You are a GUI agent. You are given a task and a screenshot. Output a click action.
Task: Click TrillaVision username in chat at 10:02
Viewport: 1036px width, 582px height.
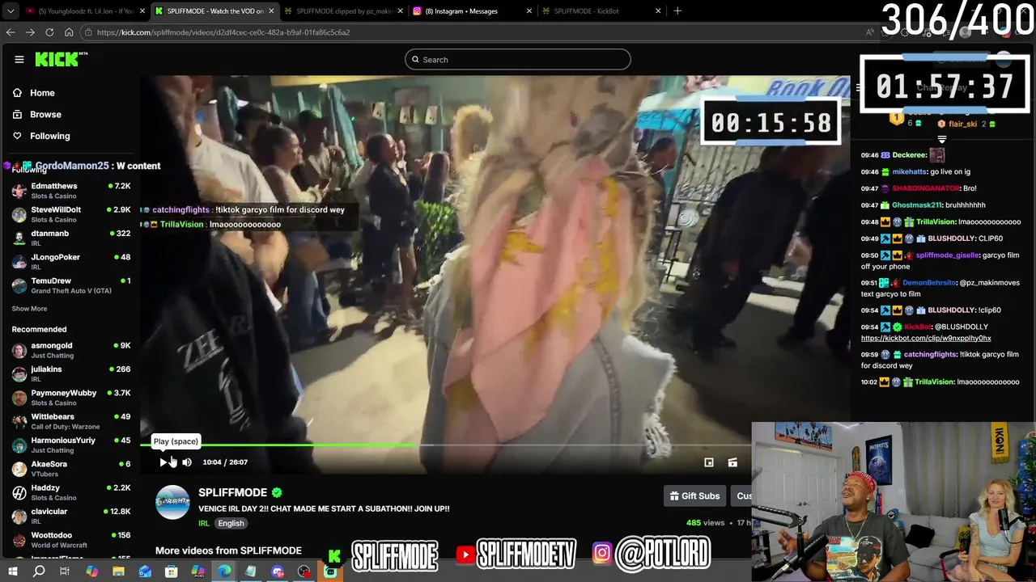[936, 382]
